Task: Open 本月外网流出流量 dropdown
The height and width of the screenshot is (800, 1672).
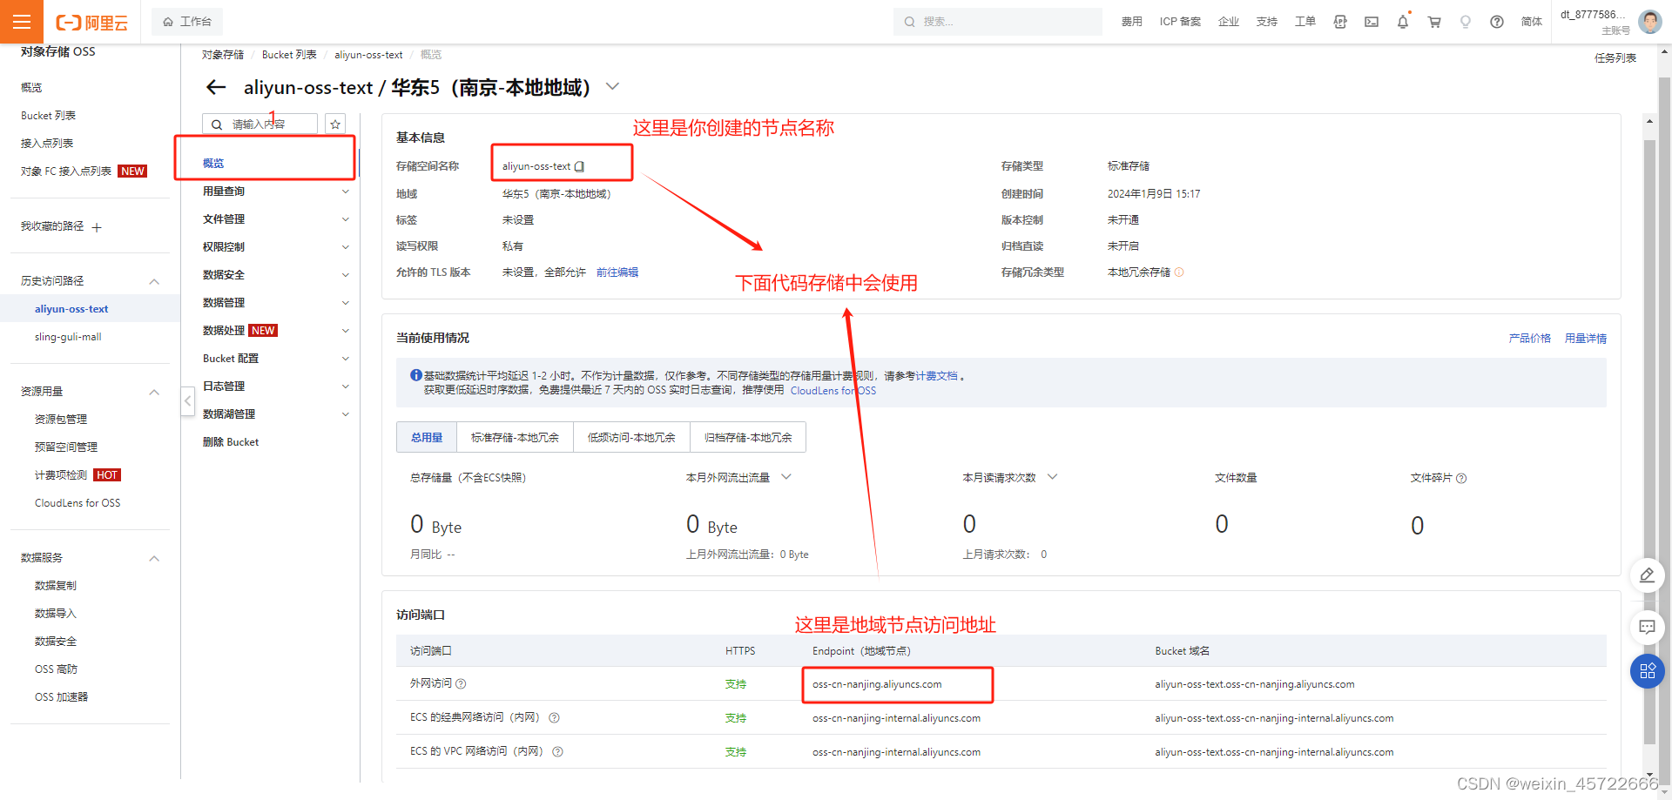Action: pos(786,477)
